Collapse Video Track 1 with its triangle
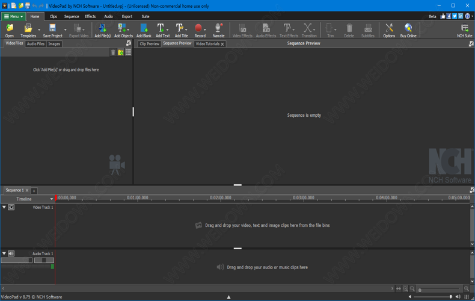This screenshot has width=475, height=301. [x=4, y=207]
